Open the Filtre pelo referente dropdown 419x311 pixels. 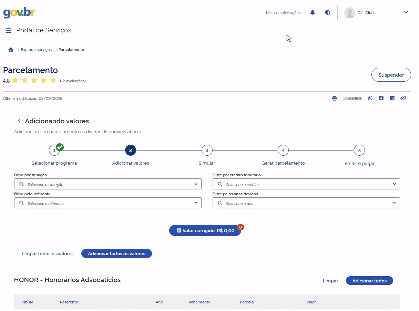tap(108, 203)
